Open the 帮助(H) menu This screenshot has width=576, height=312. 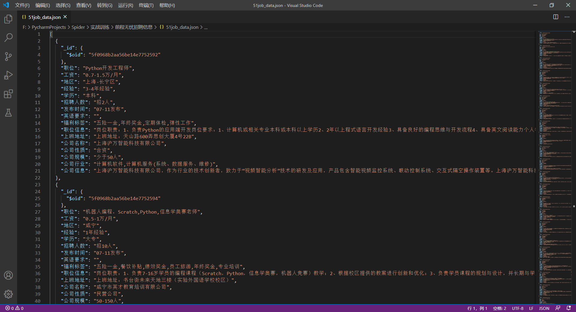pos(167,5)
